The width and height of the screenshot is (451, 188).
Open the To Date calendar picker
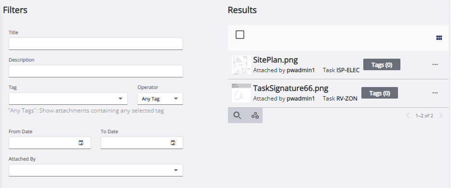pyautogui.click(x=173, y=143)
